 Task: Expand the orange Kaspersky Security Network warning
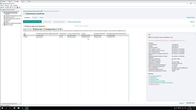[x=184, y=40]
